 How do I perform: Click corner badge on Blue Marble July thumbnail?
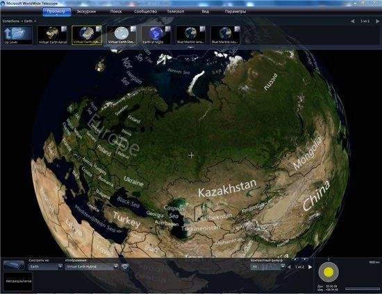tap(237, 29)
